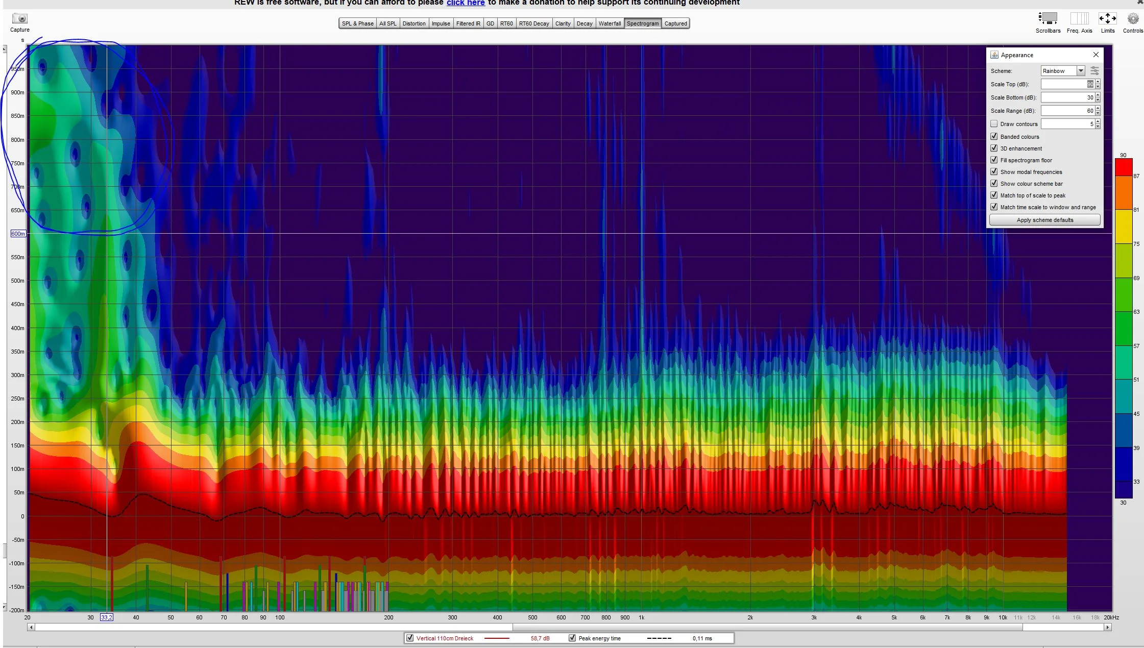
Task: Click the dark blue 30-33 dB colour band
Action: pyautogui.click(x=1124, y=490)
